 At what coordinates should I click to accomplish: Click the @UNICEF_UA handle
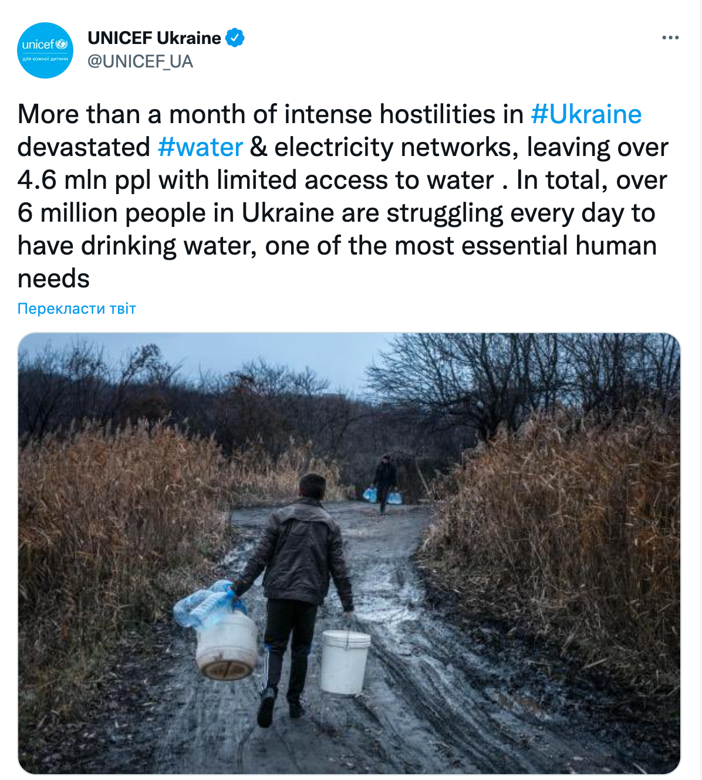pos(140,62)
